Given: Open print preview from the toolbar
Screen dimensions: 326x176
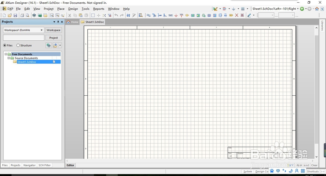Looking at the screenshot, I should point(27,15).
